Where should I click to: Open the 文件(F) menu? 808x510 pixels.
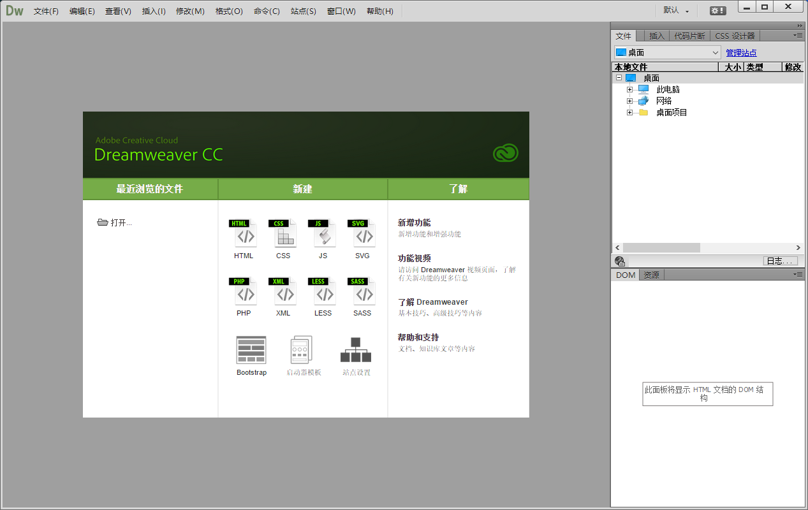(46, 11)
